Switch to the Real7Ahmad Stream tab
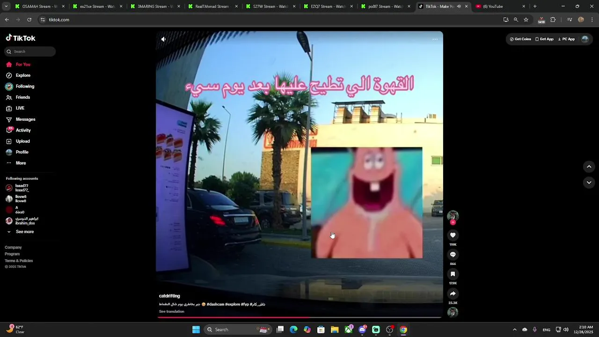The height and width of the screenshot is (337, 599). pos(212,7)
